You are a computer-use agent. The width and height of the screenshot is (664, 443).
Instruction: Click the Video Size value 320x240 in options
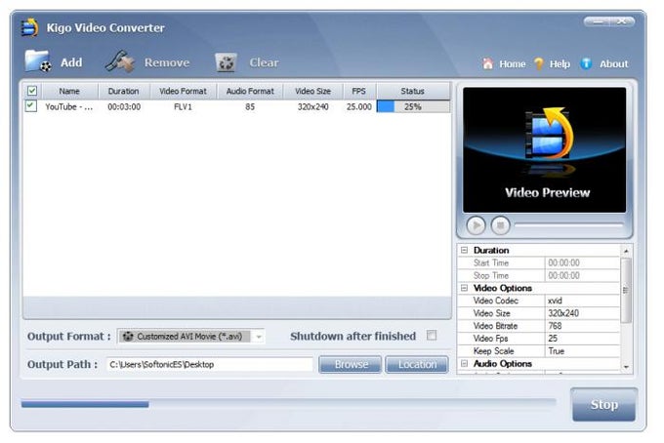582,313
